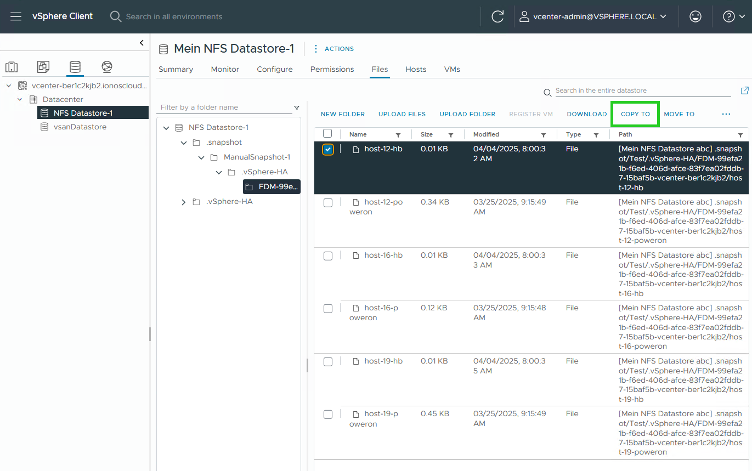The height and width of the screenshot is (471, 752).
Task: Check the host-16-hb row checkbox
Action: (x=328, y=256)
